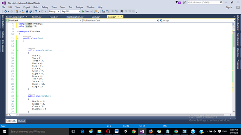241x135 pixels.
Task: Click the Sign in link
Action: point(229,7)
